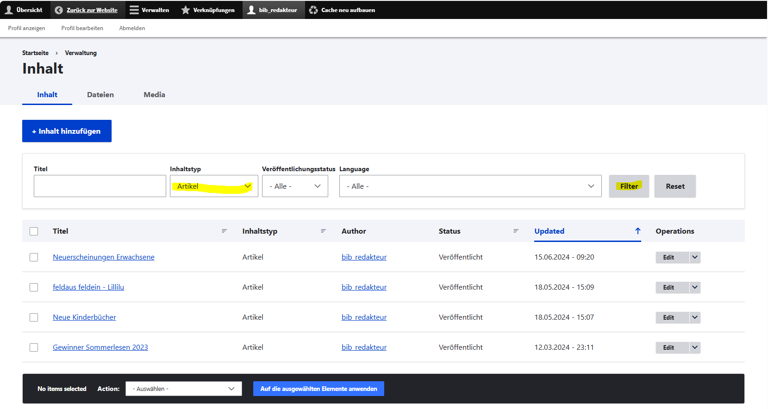The height and width of the screenshot is (409, 768).
Task: Check the box for Neuerscheinungen Erwachsene
Action: coord(34,257)
